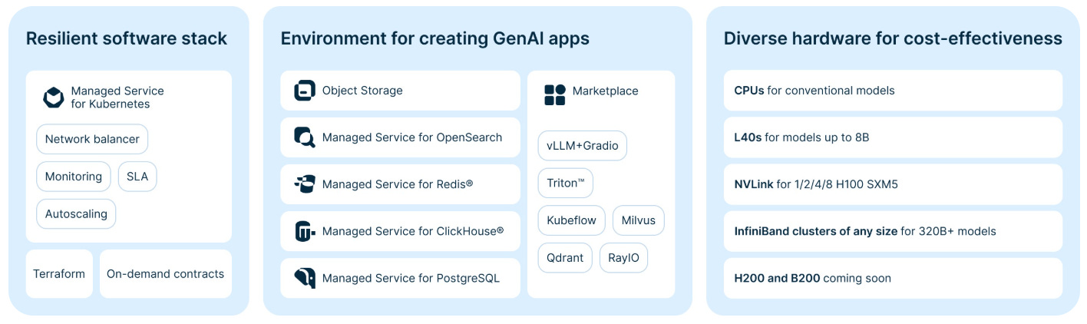The width and height of the screenshot is (1087, 324).
Task: Click the Milvus chip
Action: click(x=639, y=220)
